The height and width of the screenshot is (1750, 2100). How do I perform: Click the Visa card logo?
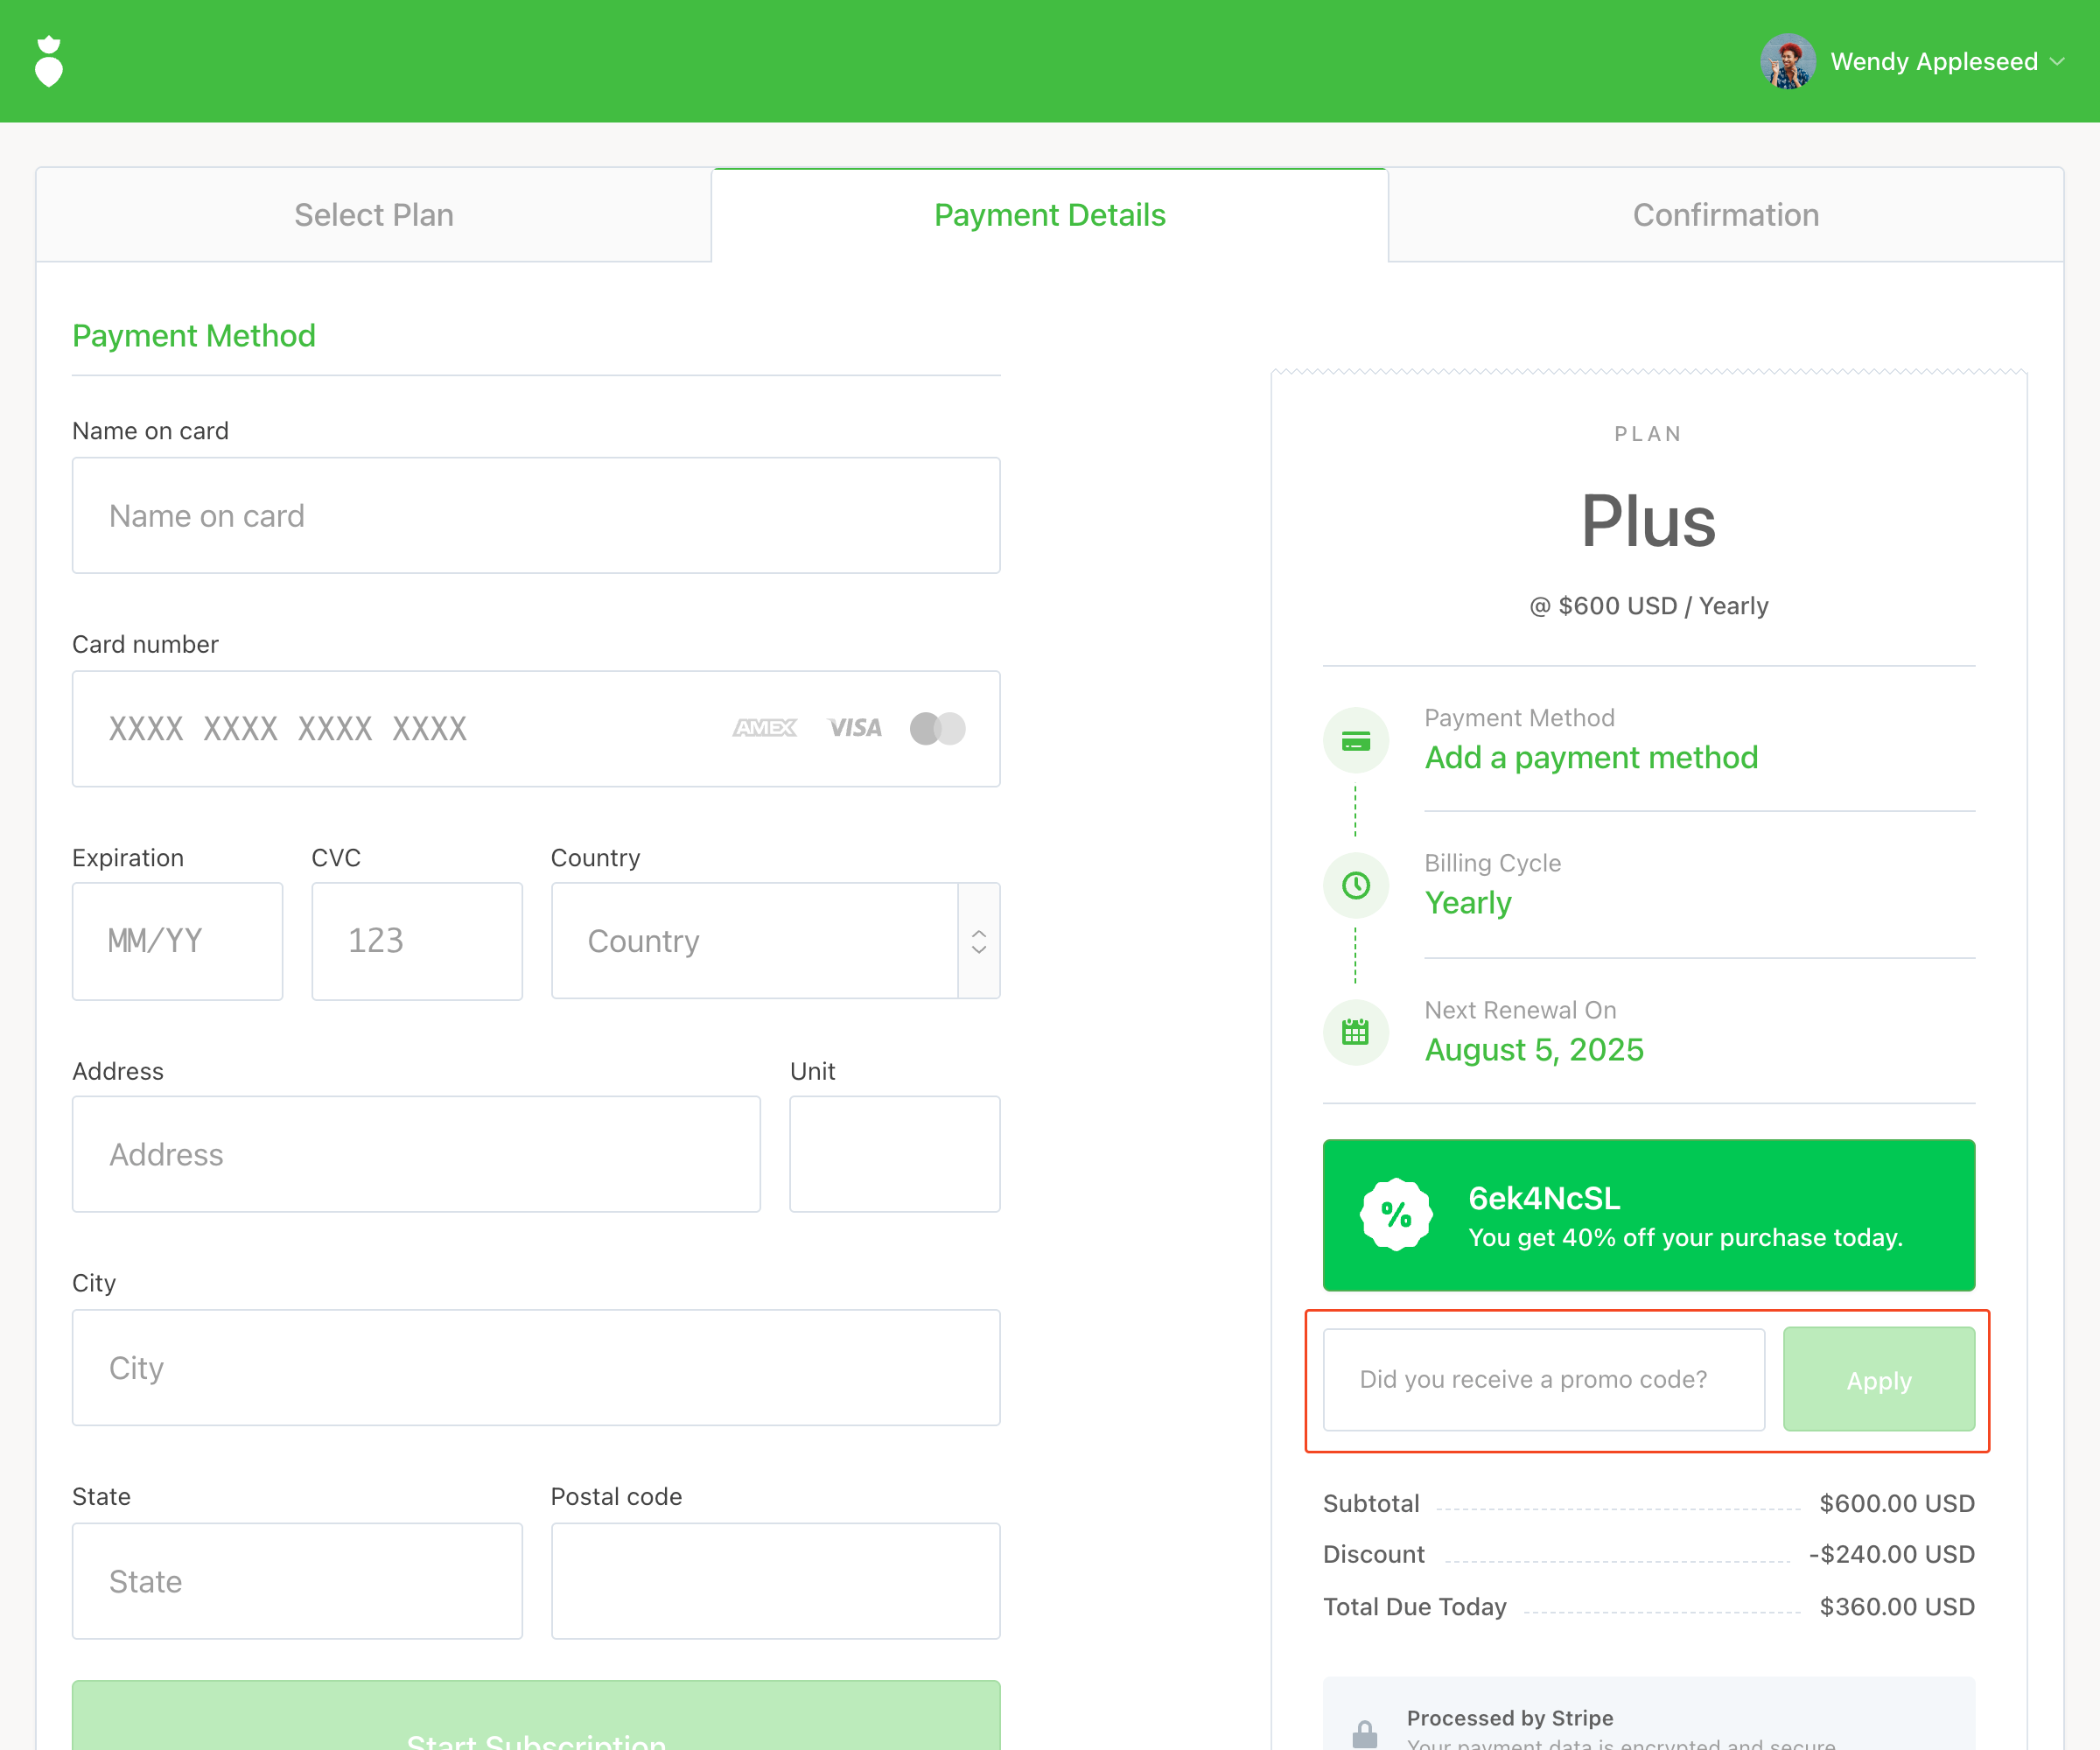(855, 728)
